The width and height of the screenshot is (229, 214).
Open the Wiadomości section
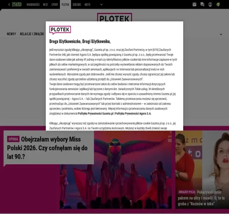click(x=33, y=5)
